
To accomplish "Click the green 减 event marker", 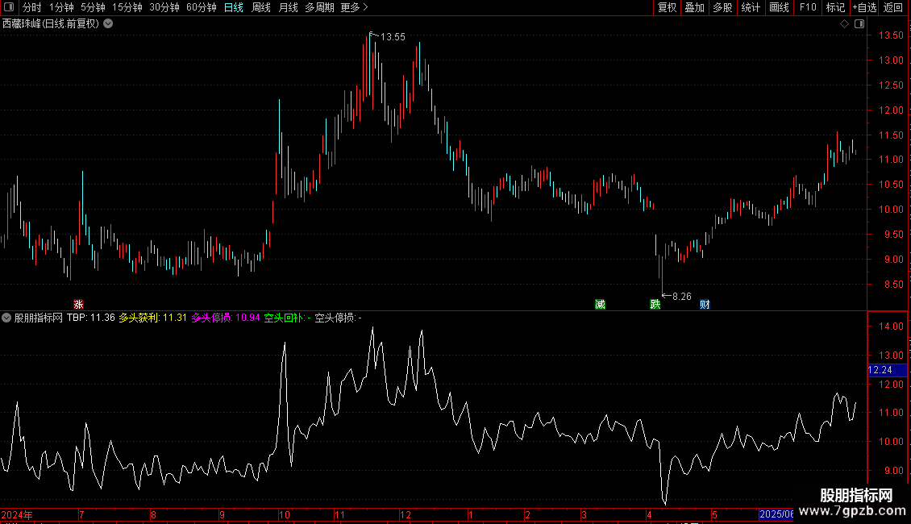I will coord(600,305).
